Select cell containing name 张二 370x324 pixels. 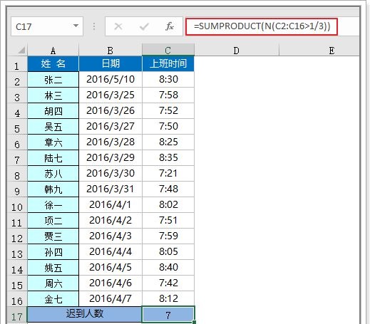(x=53, y=80)
